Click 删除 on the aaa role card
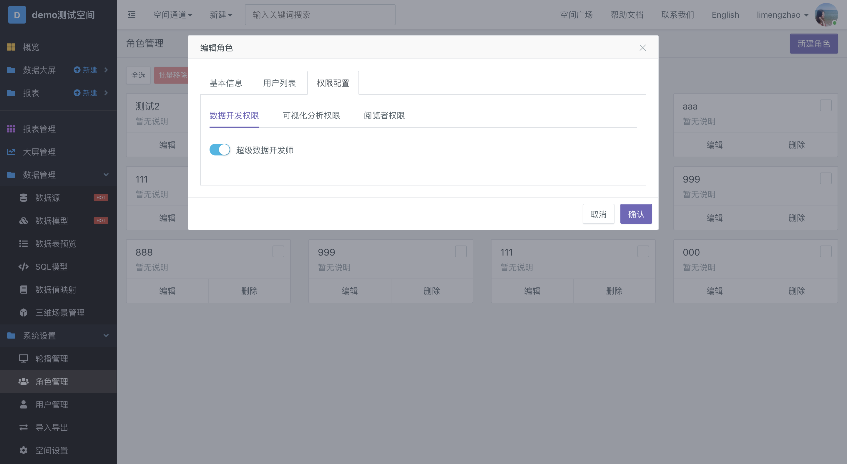The height and width of the screenshot is (464, 847). 797,145
